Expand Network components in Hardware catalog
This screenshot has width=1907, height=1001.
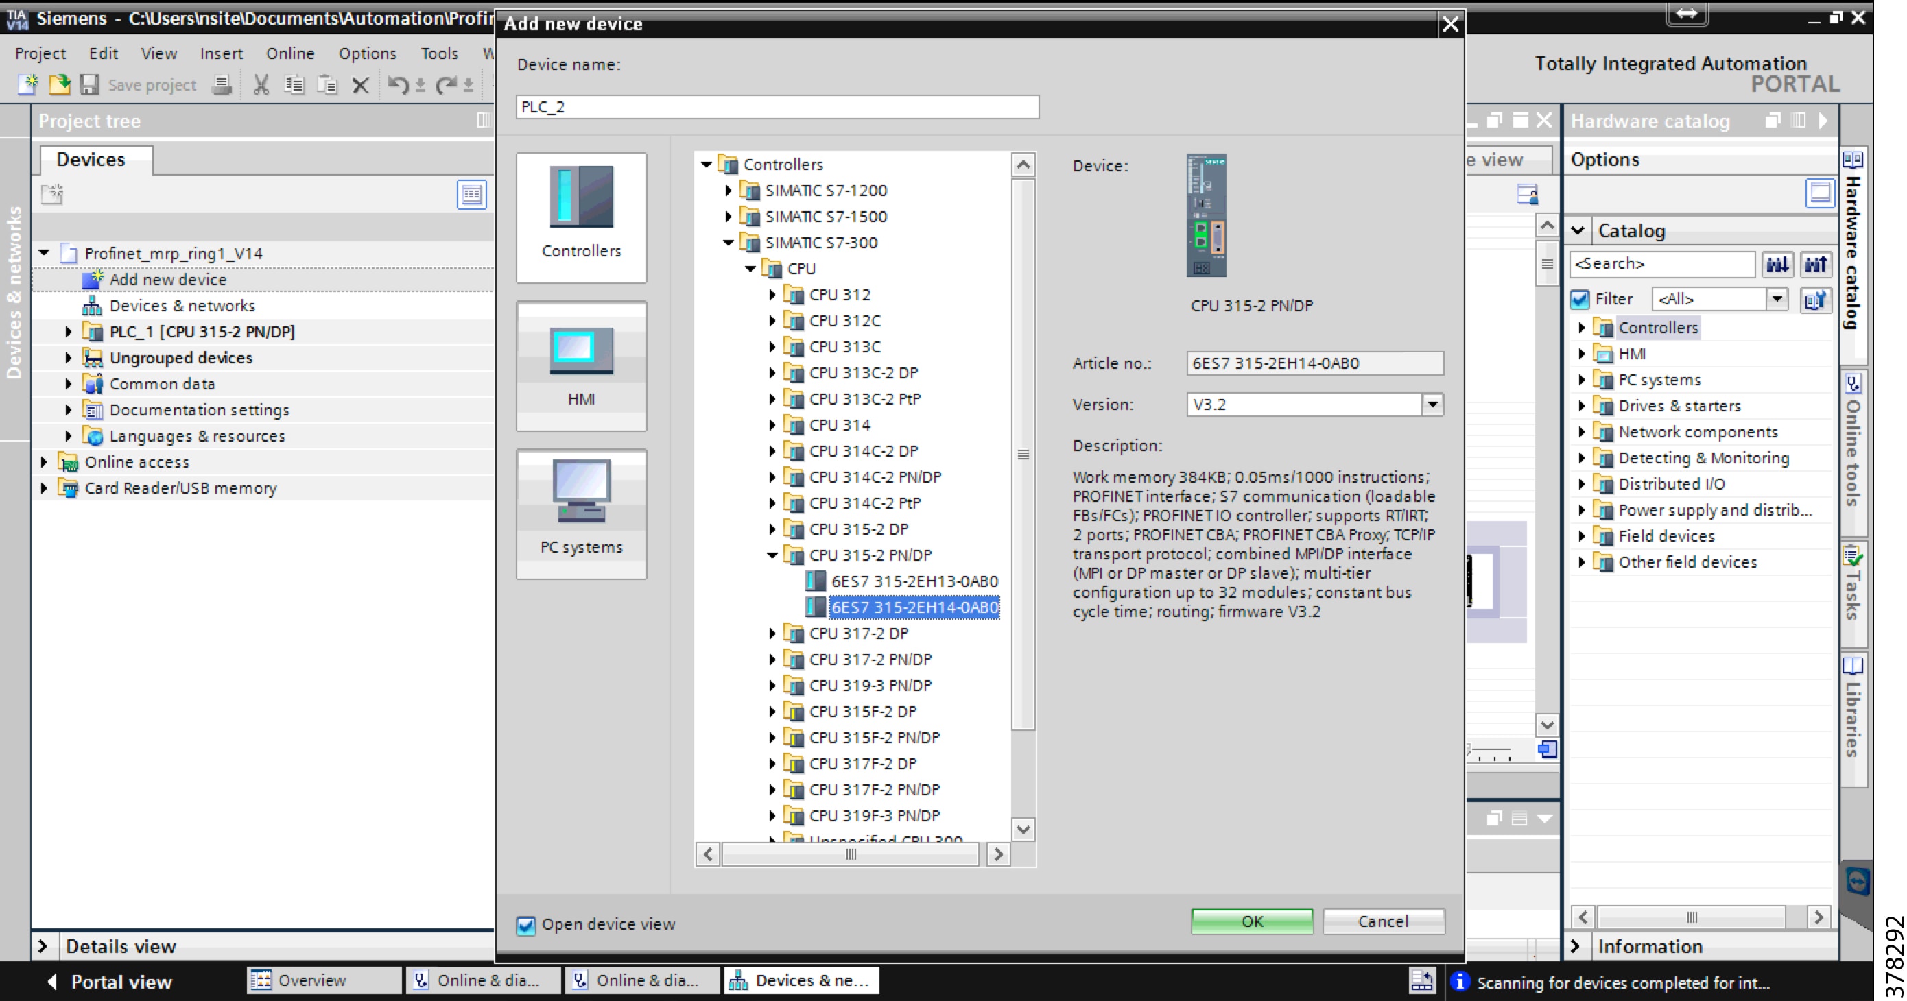[1580, 433]
